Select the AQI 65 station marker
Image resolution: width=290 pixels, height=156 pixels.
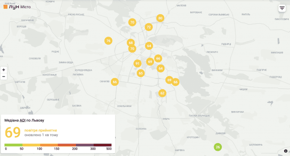point(141,73)
